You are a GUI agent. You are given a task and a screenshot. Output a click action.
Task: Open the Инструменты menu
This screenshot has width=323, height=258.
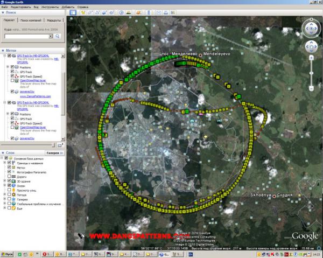click(x=50, y=7)
